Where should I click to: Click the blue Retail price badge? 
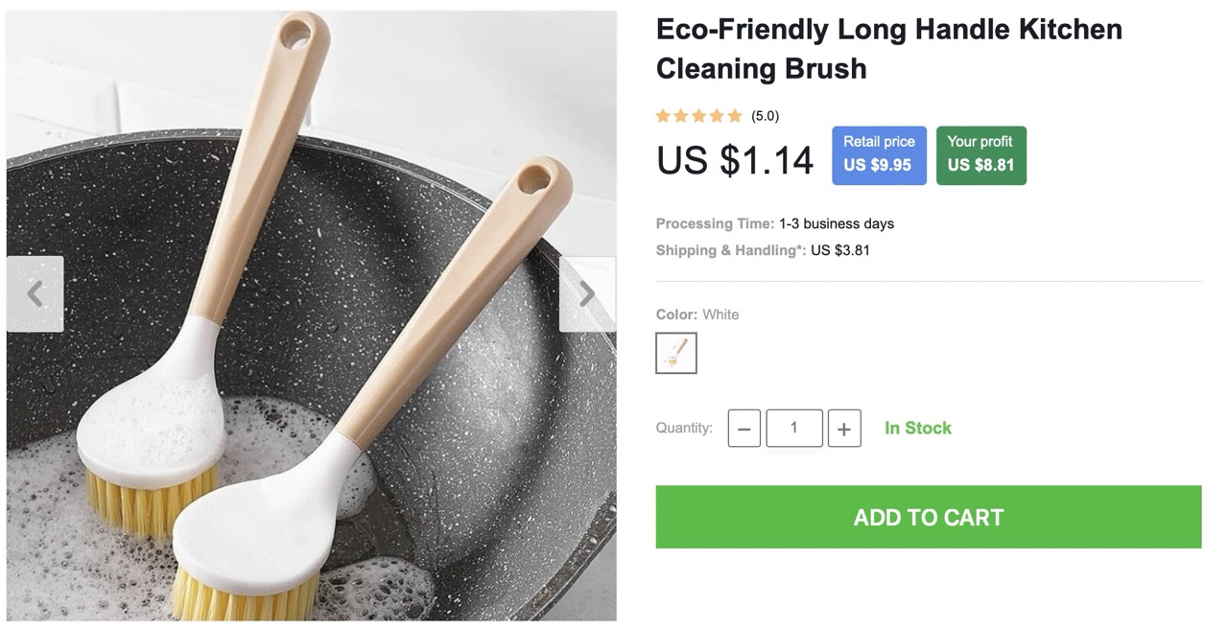pyautogui.click(x=879, y=154)
